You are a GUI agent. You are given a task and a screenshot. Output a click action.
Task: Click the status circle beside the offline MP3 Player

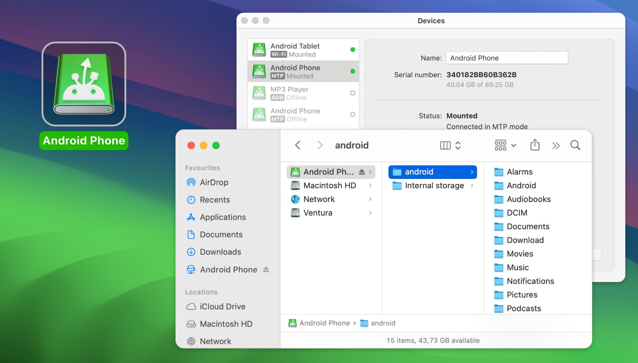pos(353,93)
